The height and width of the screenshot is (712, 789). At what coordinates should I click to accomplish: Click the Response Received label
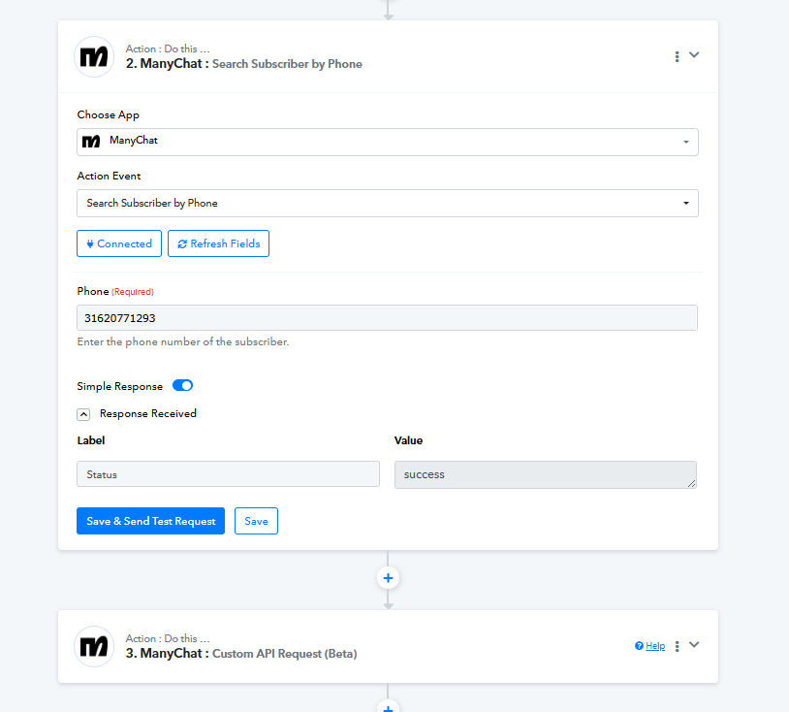click(x=148, y=413)
